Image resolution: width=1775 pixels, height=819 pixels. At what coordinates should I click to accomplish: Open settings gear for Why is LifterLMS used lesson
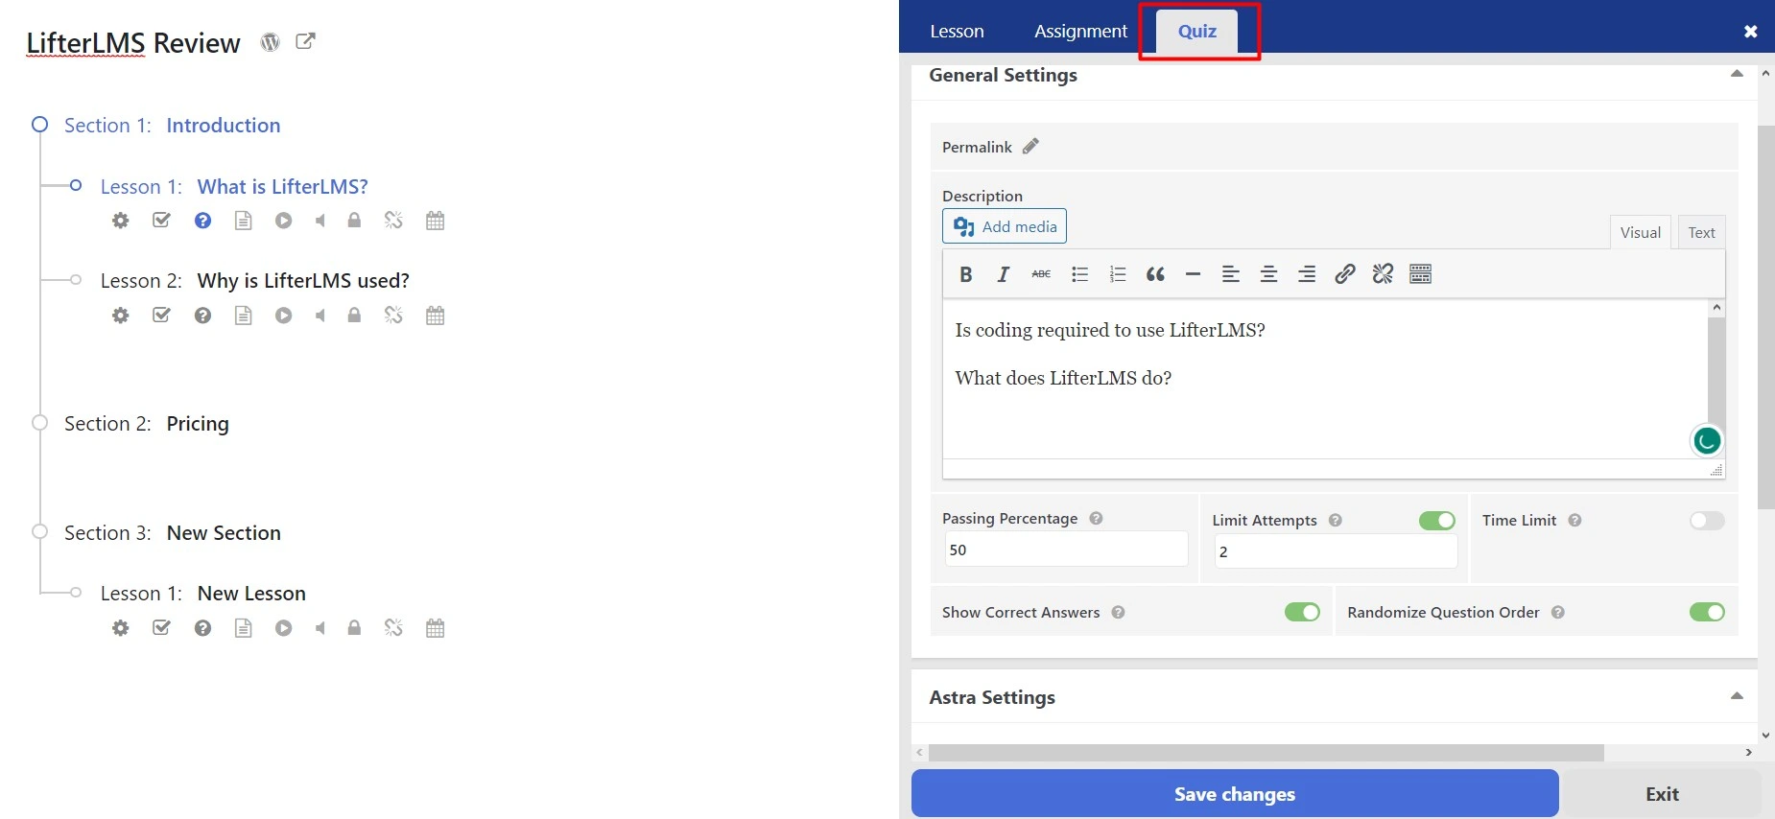click(120, 316)
